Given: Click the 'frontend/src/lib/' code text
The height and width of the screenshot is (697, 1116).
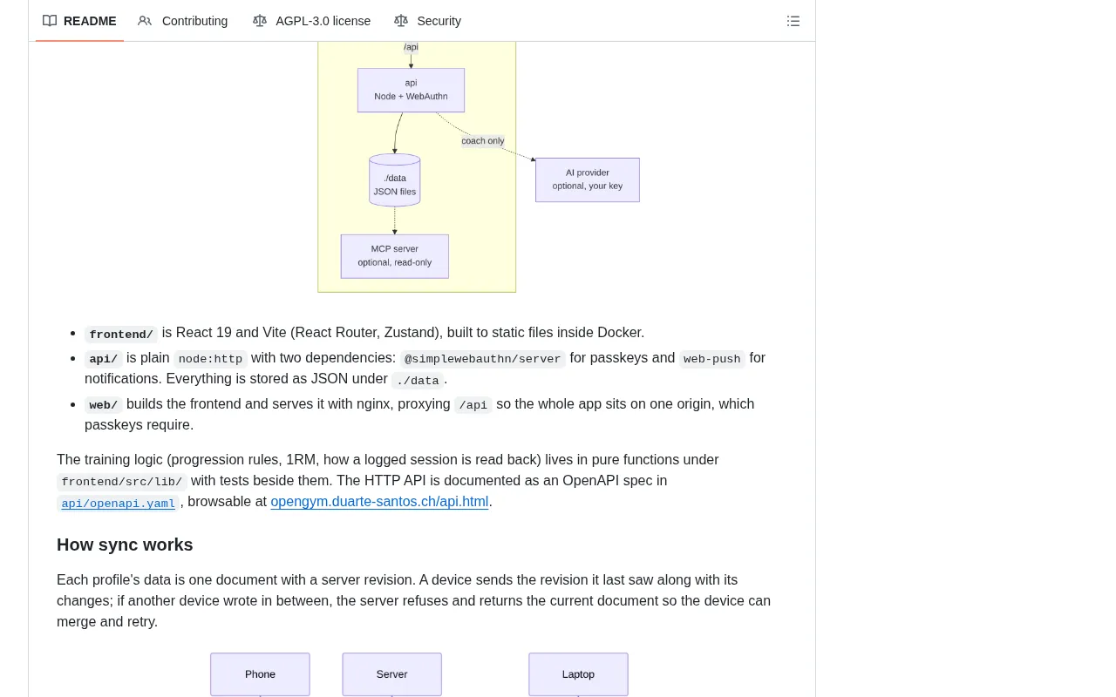Looking at the screenshot, I should 122,482.
